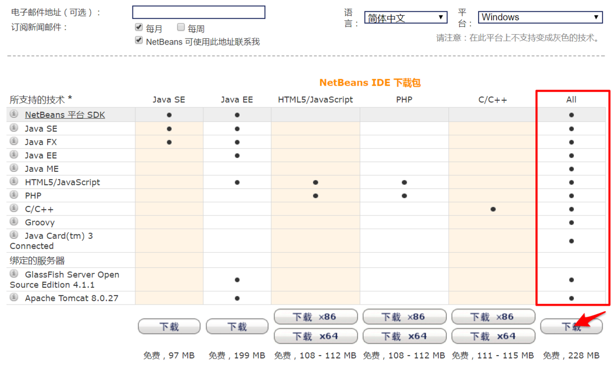Download the Java EE bundle
This screenshot has width=615, height=369.
click(x=237, y=327)
